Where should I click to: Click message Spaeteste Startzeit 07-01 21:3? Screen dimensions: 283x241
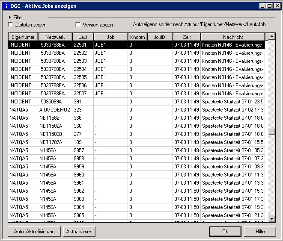click(x=232, y=215)
